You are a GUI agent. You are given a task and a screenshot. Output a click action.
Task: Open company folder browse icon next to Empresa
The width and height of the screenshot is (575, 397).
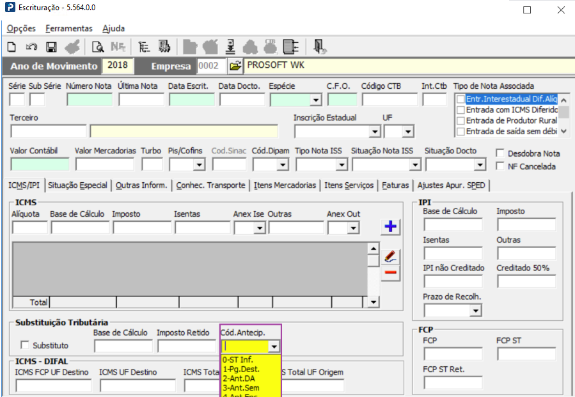click(x=235, y=66)
